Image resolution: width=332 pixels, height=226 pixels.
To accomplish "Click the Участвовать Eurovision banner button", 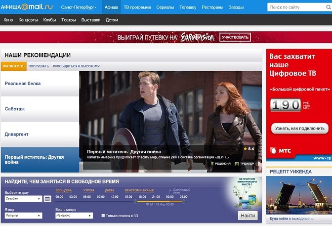I will (x=235, y=37).
